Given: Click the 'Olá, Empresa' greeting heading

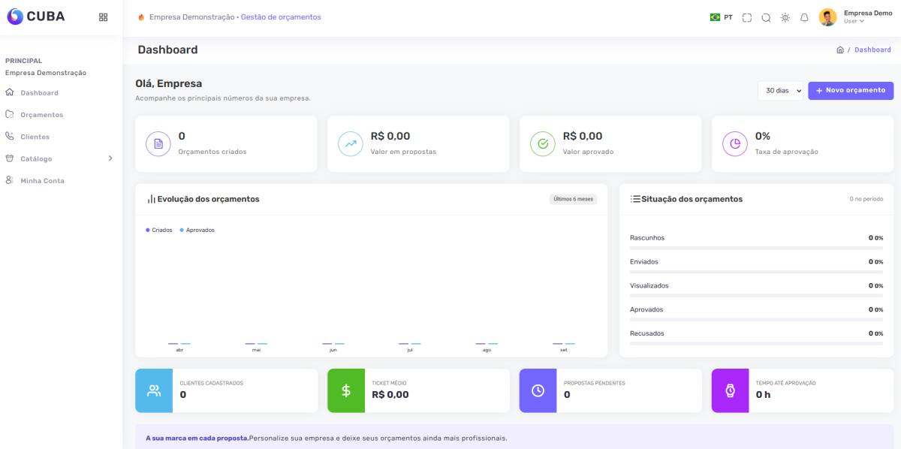Looking at the screenshot, I should (x=169, y=83).
